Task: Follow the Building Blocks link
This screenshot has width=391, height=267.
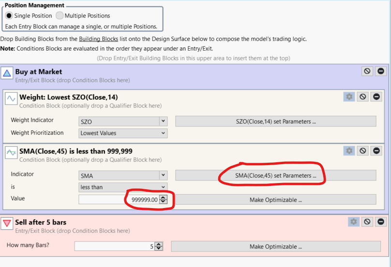Action: tap(99, 39)
